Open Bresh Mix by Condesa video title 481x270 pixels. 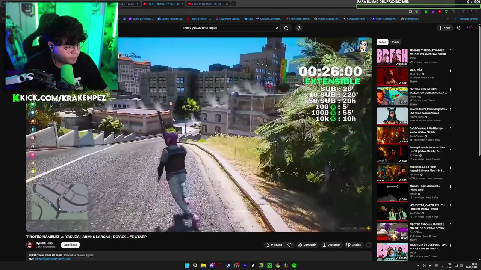pos(428,246)
